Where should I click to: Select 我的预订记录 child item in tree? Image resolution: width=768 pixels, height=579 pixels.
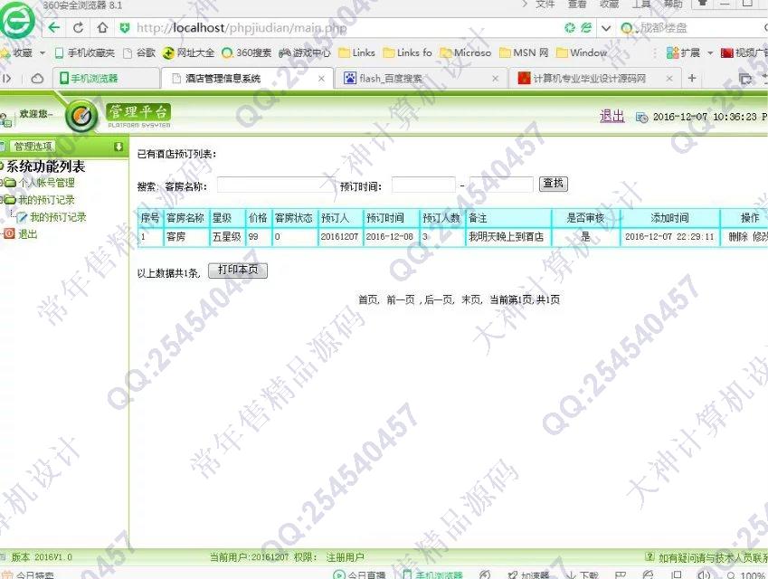[x=57, y=217]
